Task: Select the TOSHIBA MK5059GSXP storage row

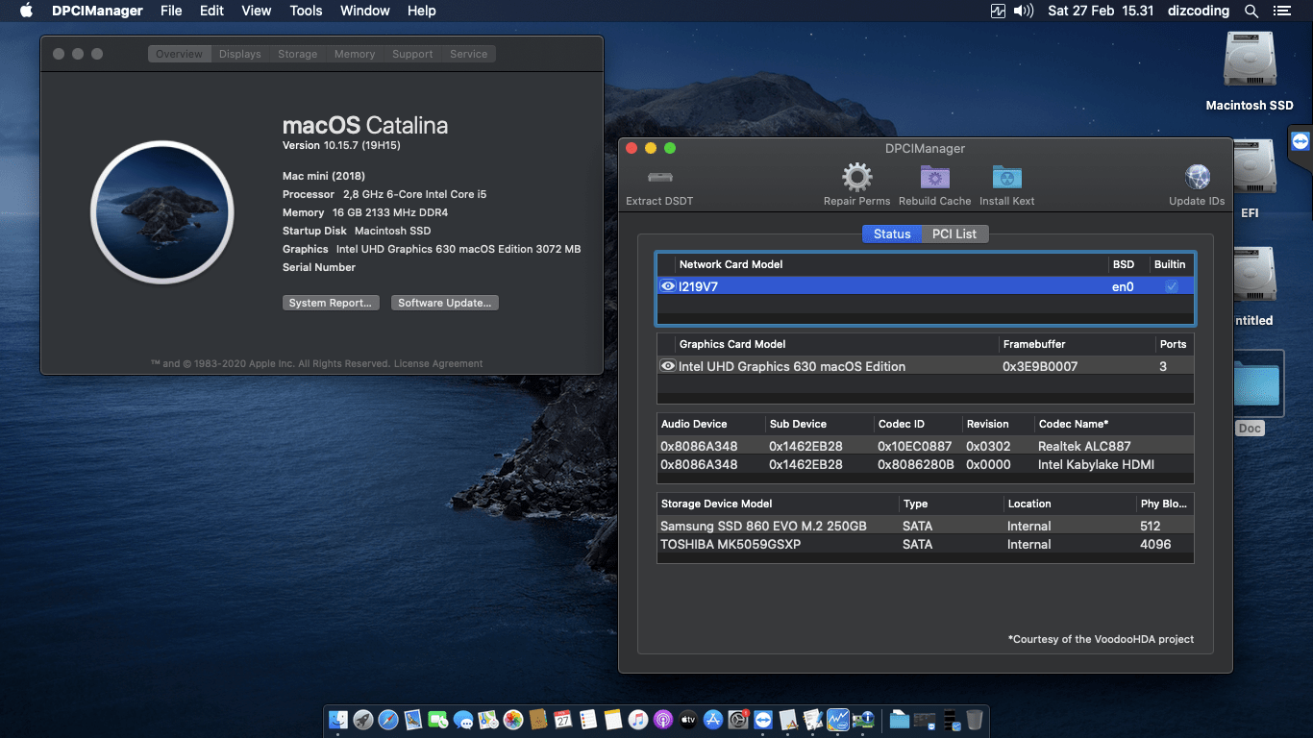Action: click(926, 544)
